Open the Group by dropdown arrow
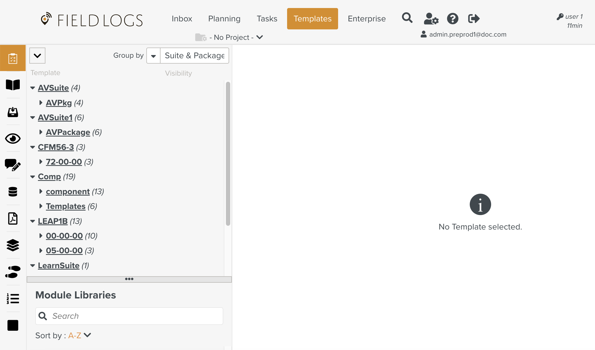 pos(153,56)
